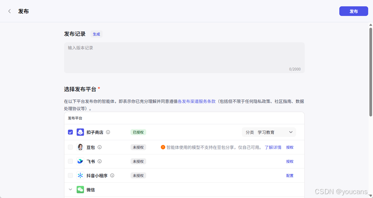Image resolution: width=373 pixels, height=198 pixels.
Task: Click the 发布平台 table header
Action: pos(75,118)
